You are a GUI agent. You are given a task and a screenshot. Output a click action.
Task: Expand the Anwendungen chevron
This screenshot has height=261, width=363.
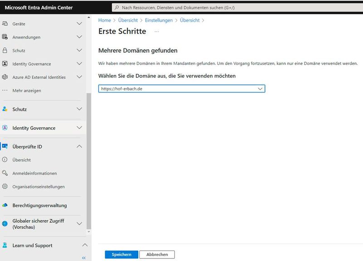coord(79,37)
